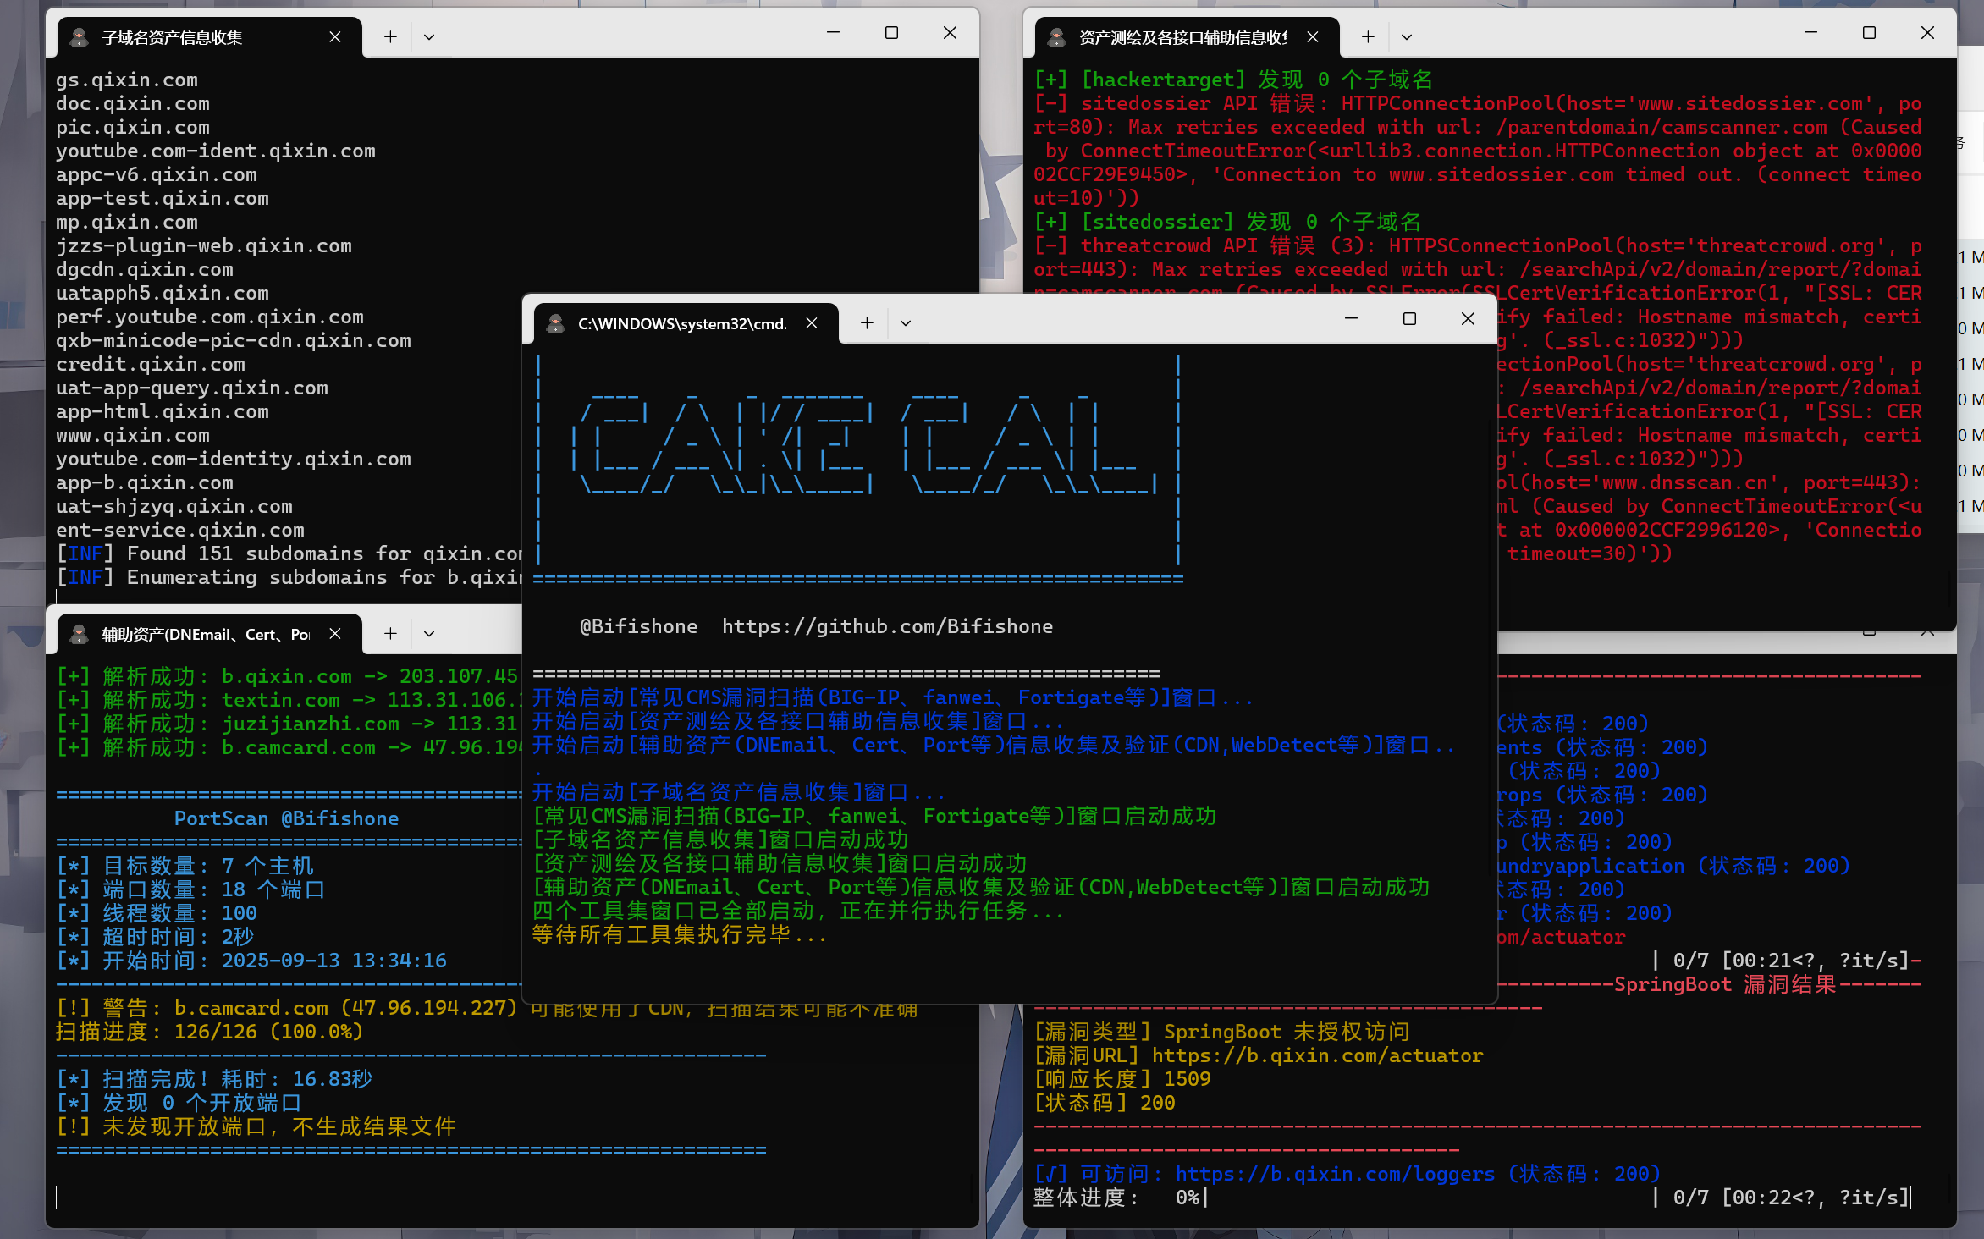Click the [漏洞类型] SpringBoot 未授权访问 line
This screenshot has height=1239, width=1984.
point(1221,1032)
